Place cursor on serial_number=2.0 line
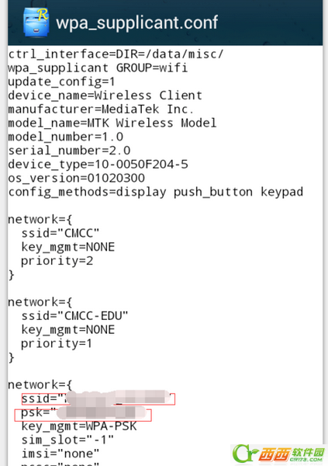Viewport: 328px width, 466px height. coord(69,151)
